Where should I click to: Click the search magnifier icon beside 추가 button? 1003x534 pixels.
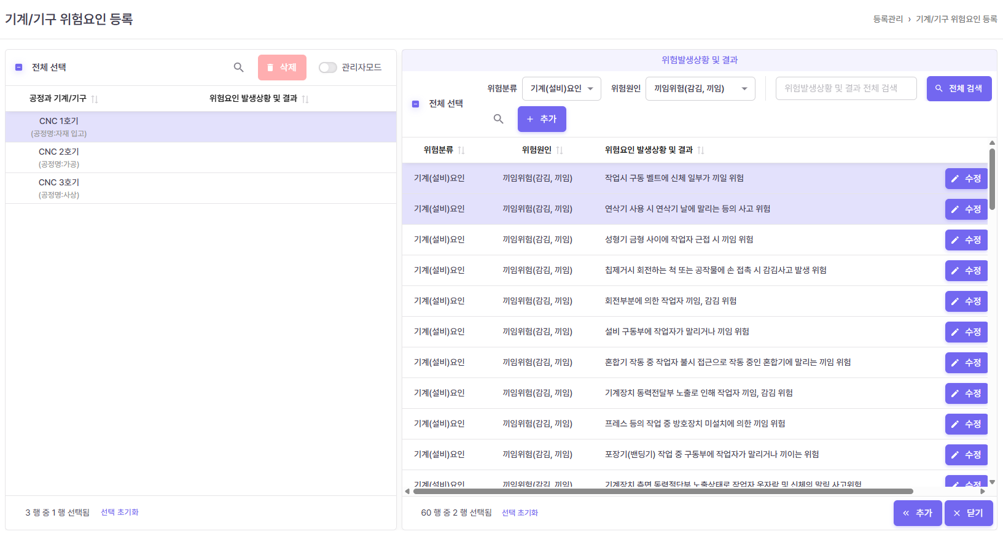(x=499, y=119)
